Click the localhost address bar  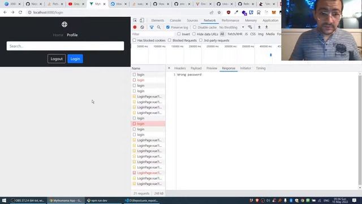tap(118, 12)
